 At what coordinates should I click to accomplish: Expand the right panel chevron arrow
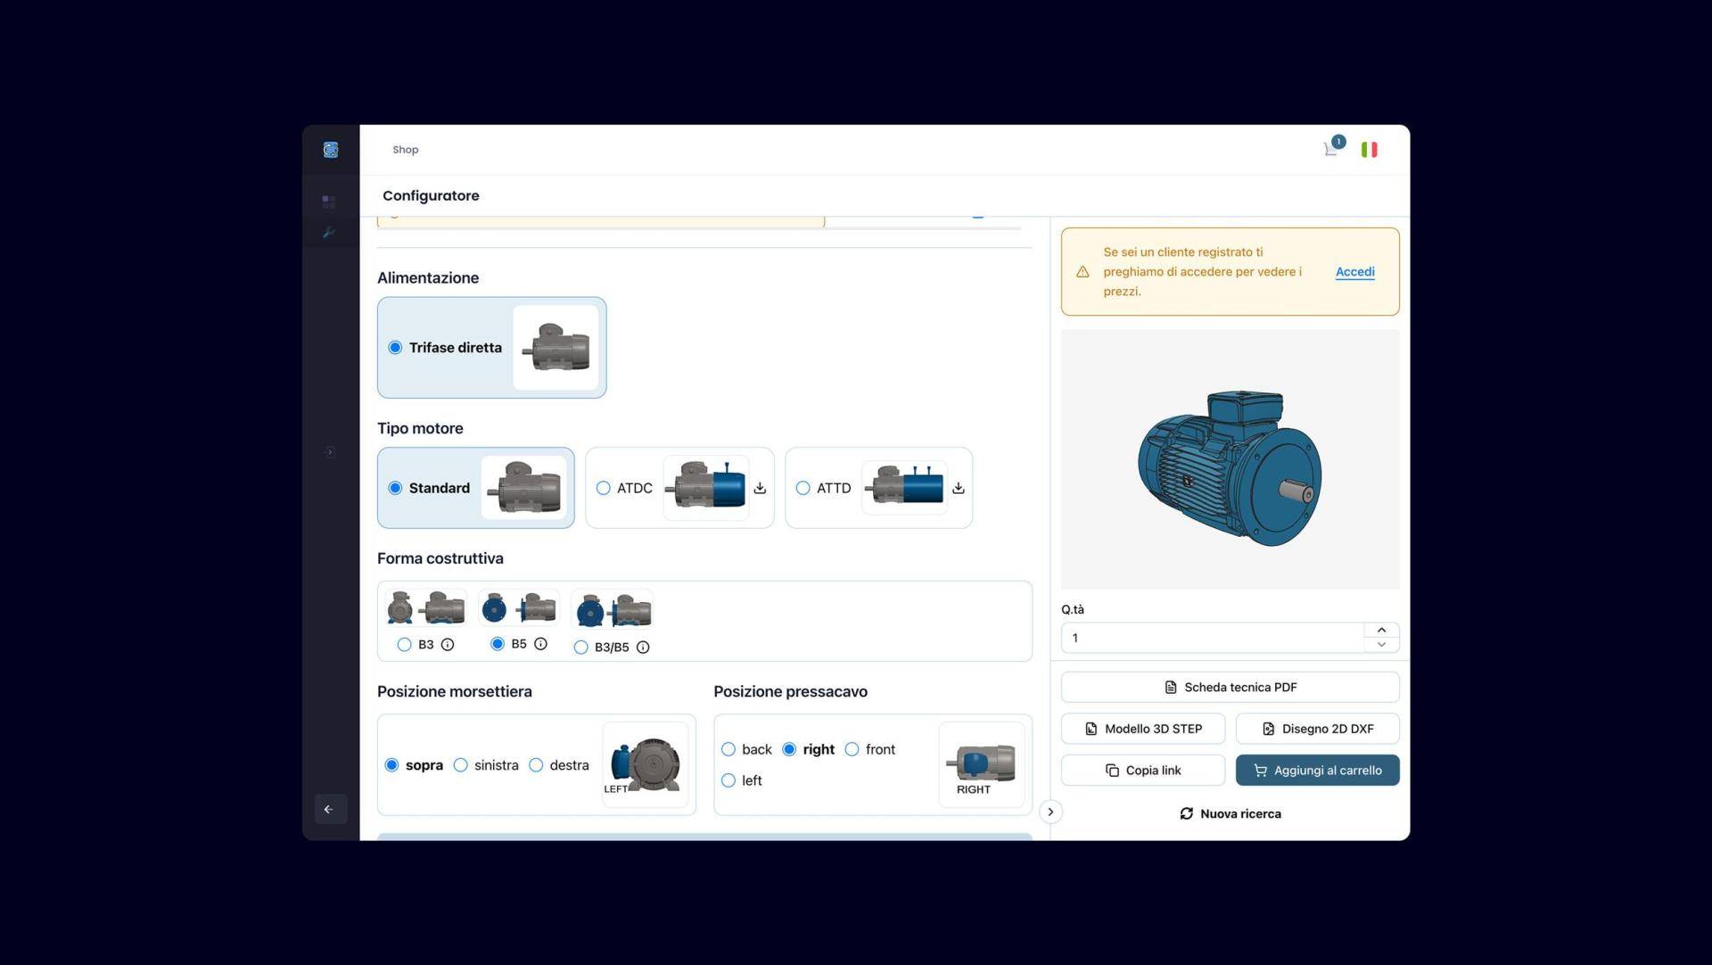(x=1050, y=812)
